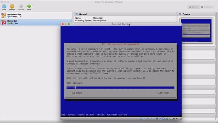Click mouse integration icon in VM status bar
This screenshot has height=123, width=218.
click(x=170, y=119)
